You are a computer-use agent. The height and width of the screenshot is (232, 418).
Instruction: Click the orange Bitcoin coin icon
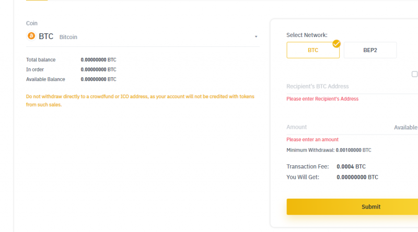[x=31, y=35]
